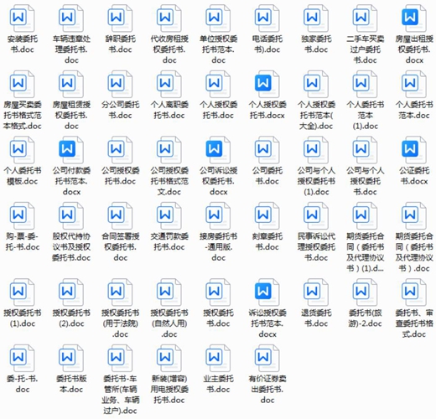Viewport: 436px width, 419px height.
Task: Select the 业主委托书.doc file icon
Action: (218, 358)
